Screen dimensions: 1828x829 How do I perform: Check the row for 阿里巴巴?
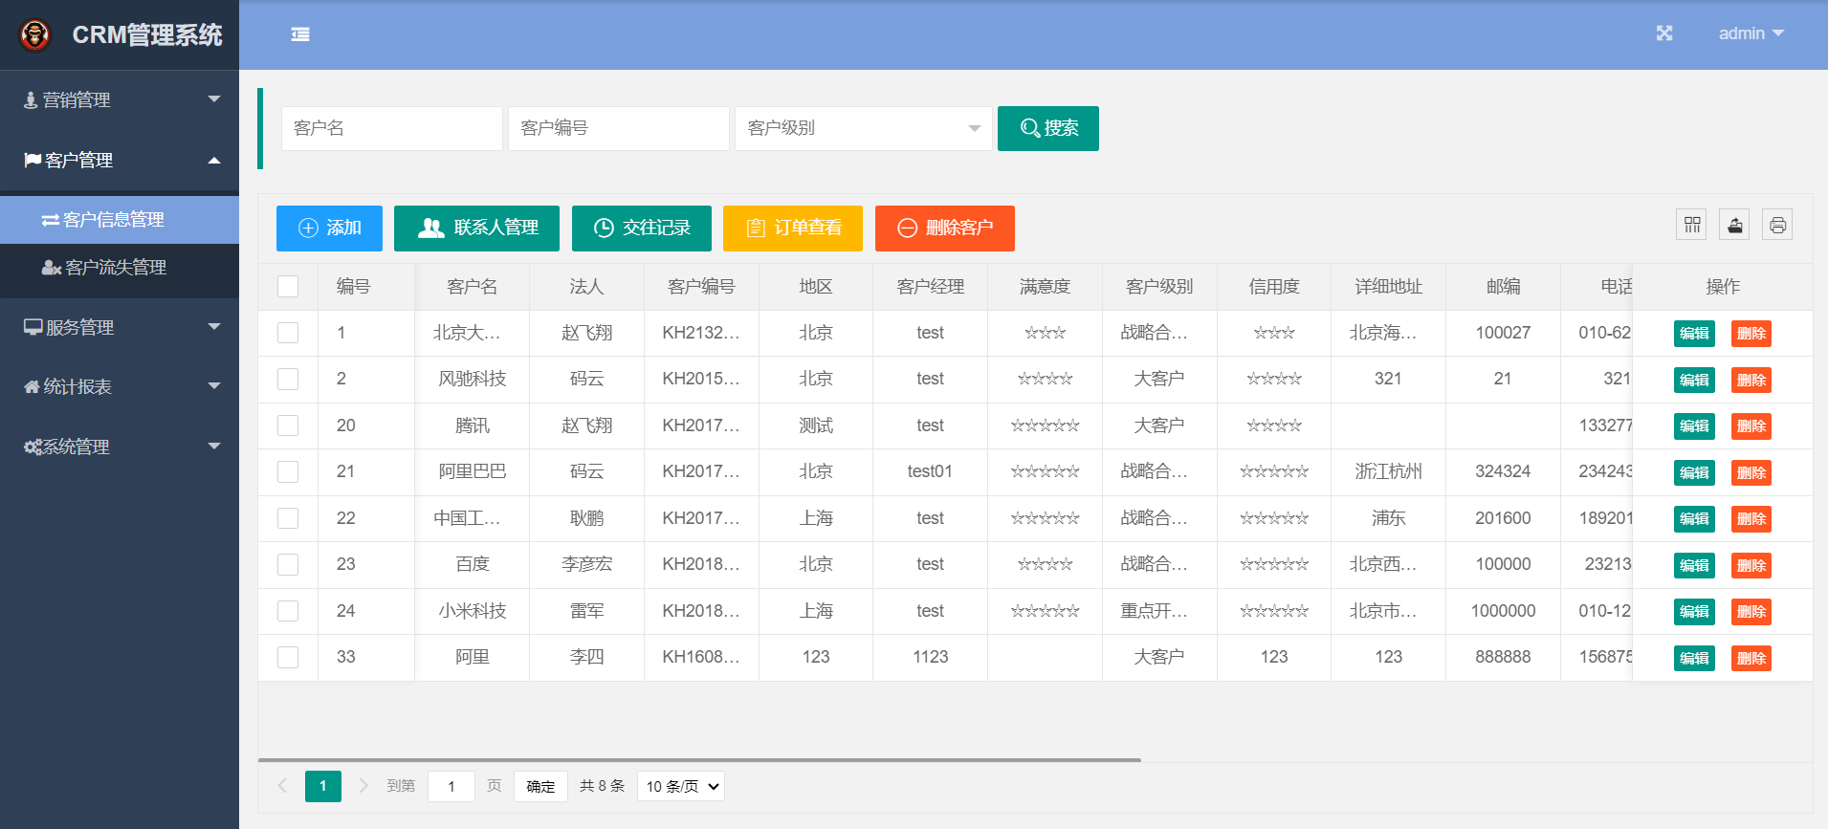click(288, 471)
